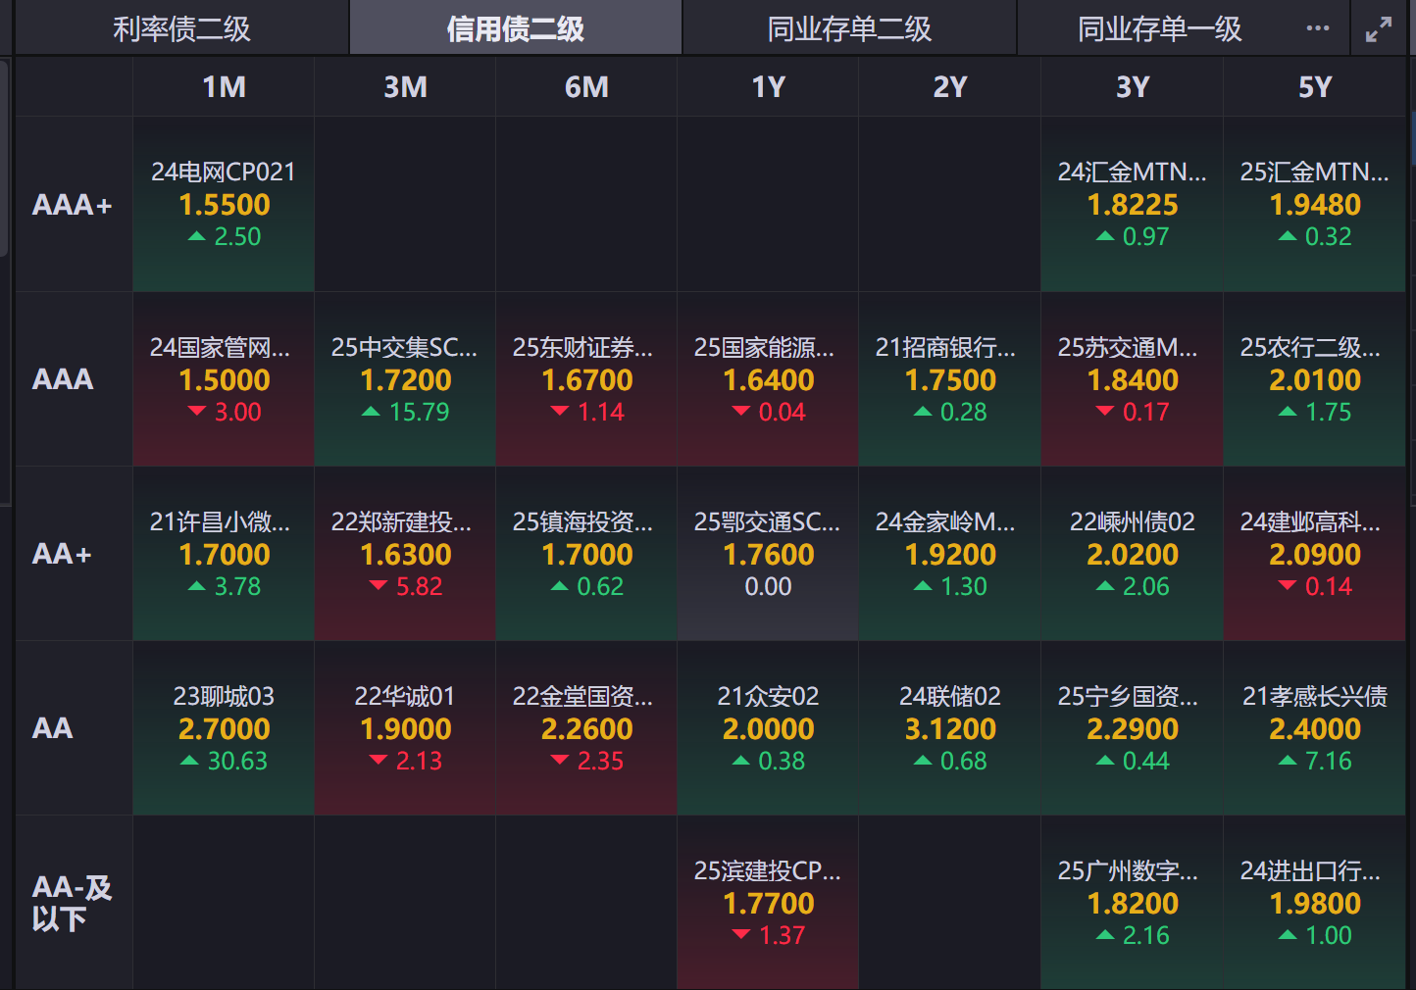Open the 24建邺高科 bond cell
Viewport: 1416px width, 990px height.
[x=1314, y=554]
